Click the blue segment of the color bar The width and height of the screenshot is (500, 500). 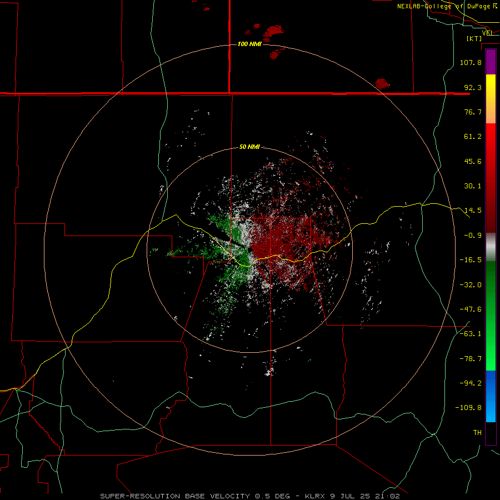491,396
